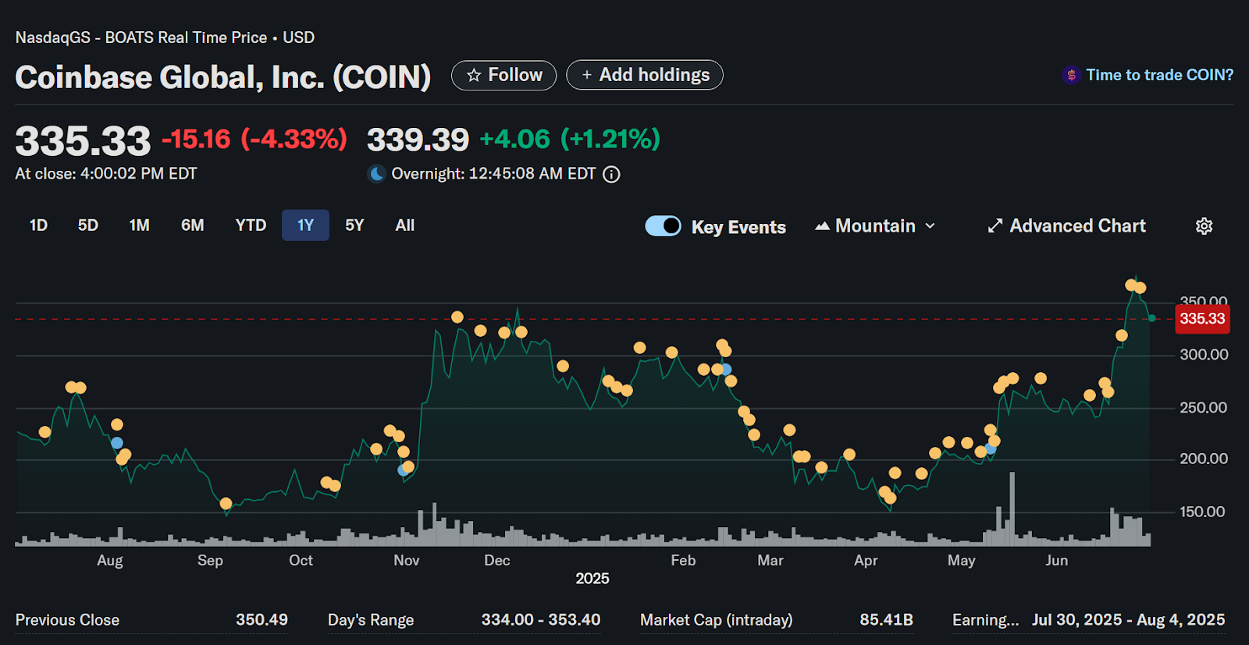Click the overnight price 339.39

(418, 140)
